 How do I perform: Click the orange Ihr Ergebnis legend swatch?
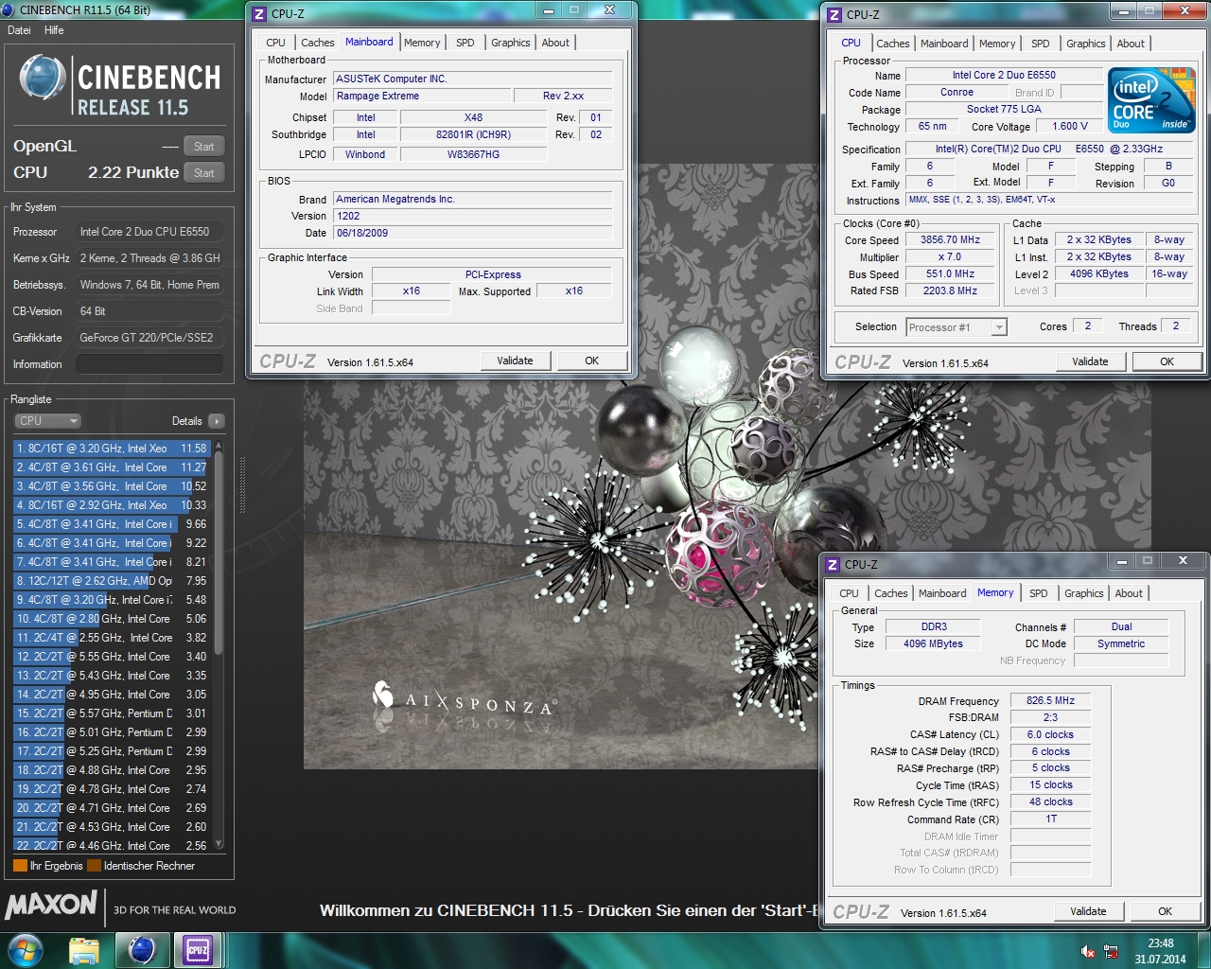coord(20,866)
